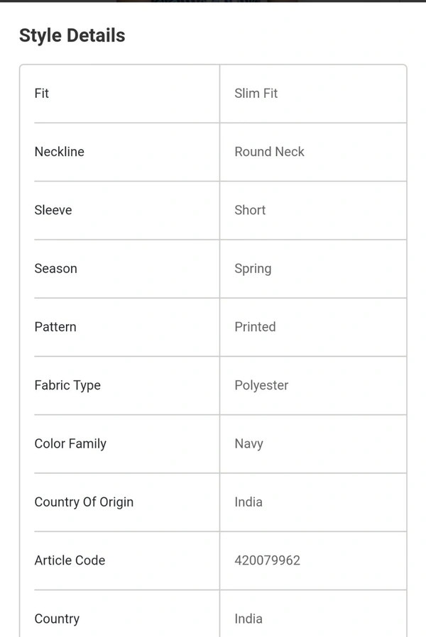Select the Printed value

click(x=256, y=327)
